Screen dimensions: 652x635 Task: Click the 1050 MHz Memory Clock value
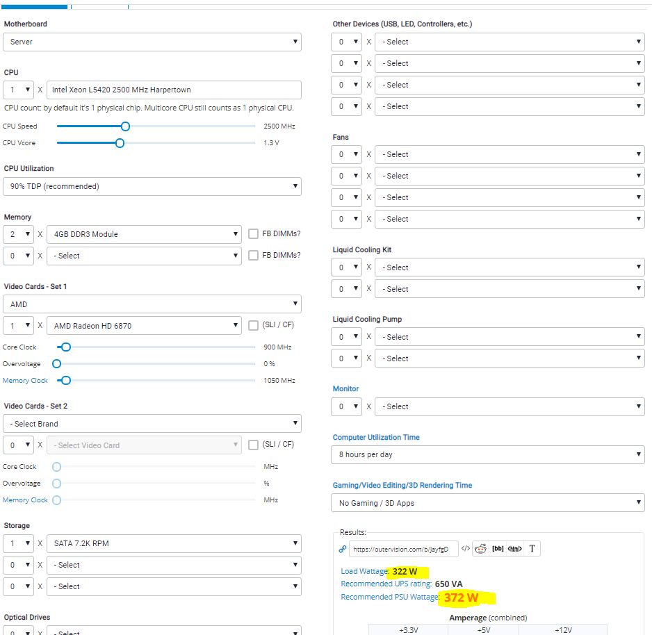(x=279, y=380)
